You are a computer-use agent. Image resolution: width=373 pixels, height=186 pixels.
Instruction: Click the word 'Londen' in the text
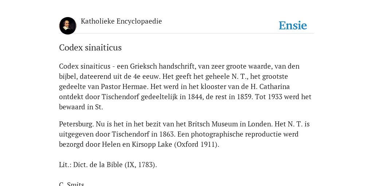pyautogui.click(x=260, y=124)
